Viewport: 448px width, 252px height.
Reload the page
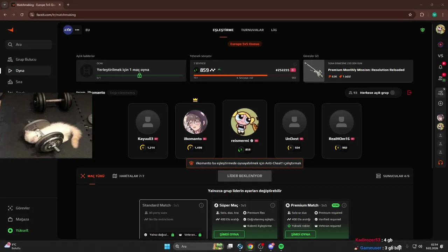click(x=22, y=15)
